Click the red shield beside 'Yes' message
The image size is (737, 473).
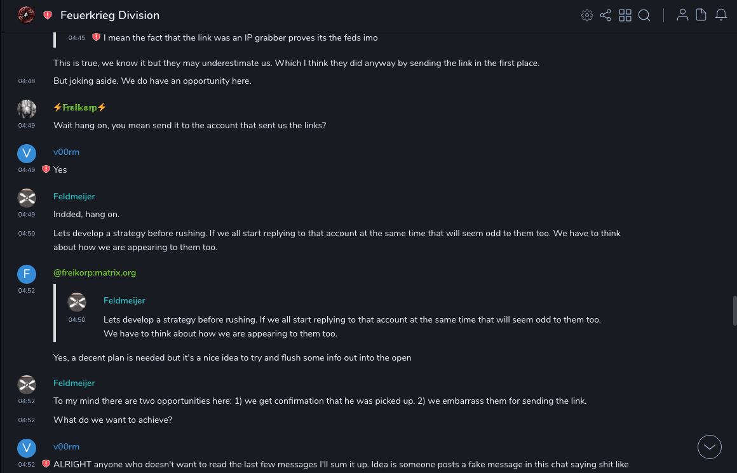tap(46, 170)
